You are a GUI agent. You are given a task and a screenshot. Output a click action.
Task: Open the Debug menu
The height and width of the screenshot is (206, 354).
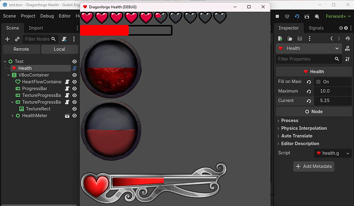tap(47, 16)
